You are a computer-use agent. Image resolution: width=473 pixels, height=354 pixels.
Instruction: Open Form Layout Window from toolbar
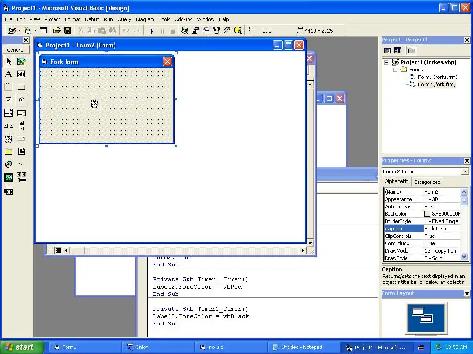click(x=206, y=31)
